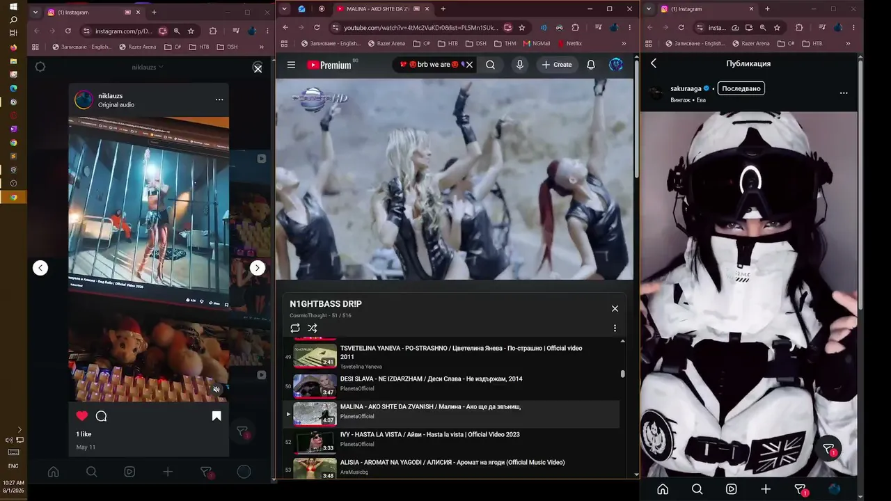Create a new post in right Instagram window

click(766, 489)
